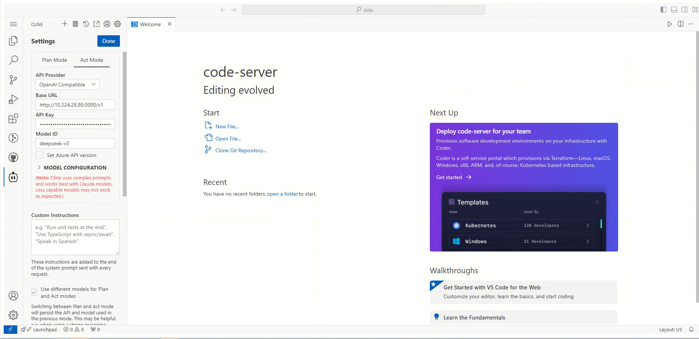Toggle the secondary side bar layout icon
Viewport: 699px width, 339px height.
click(x=684, y=10)
